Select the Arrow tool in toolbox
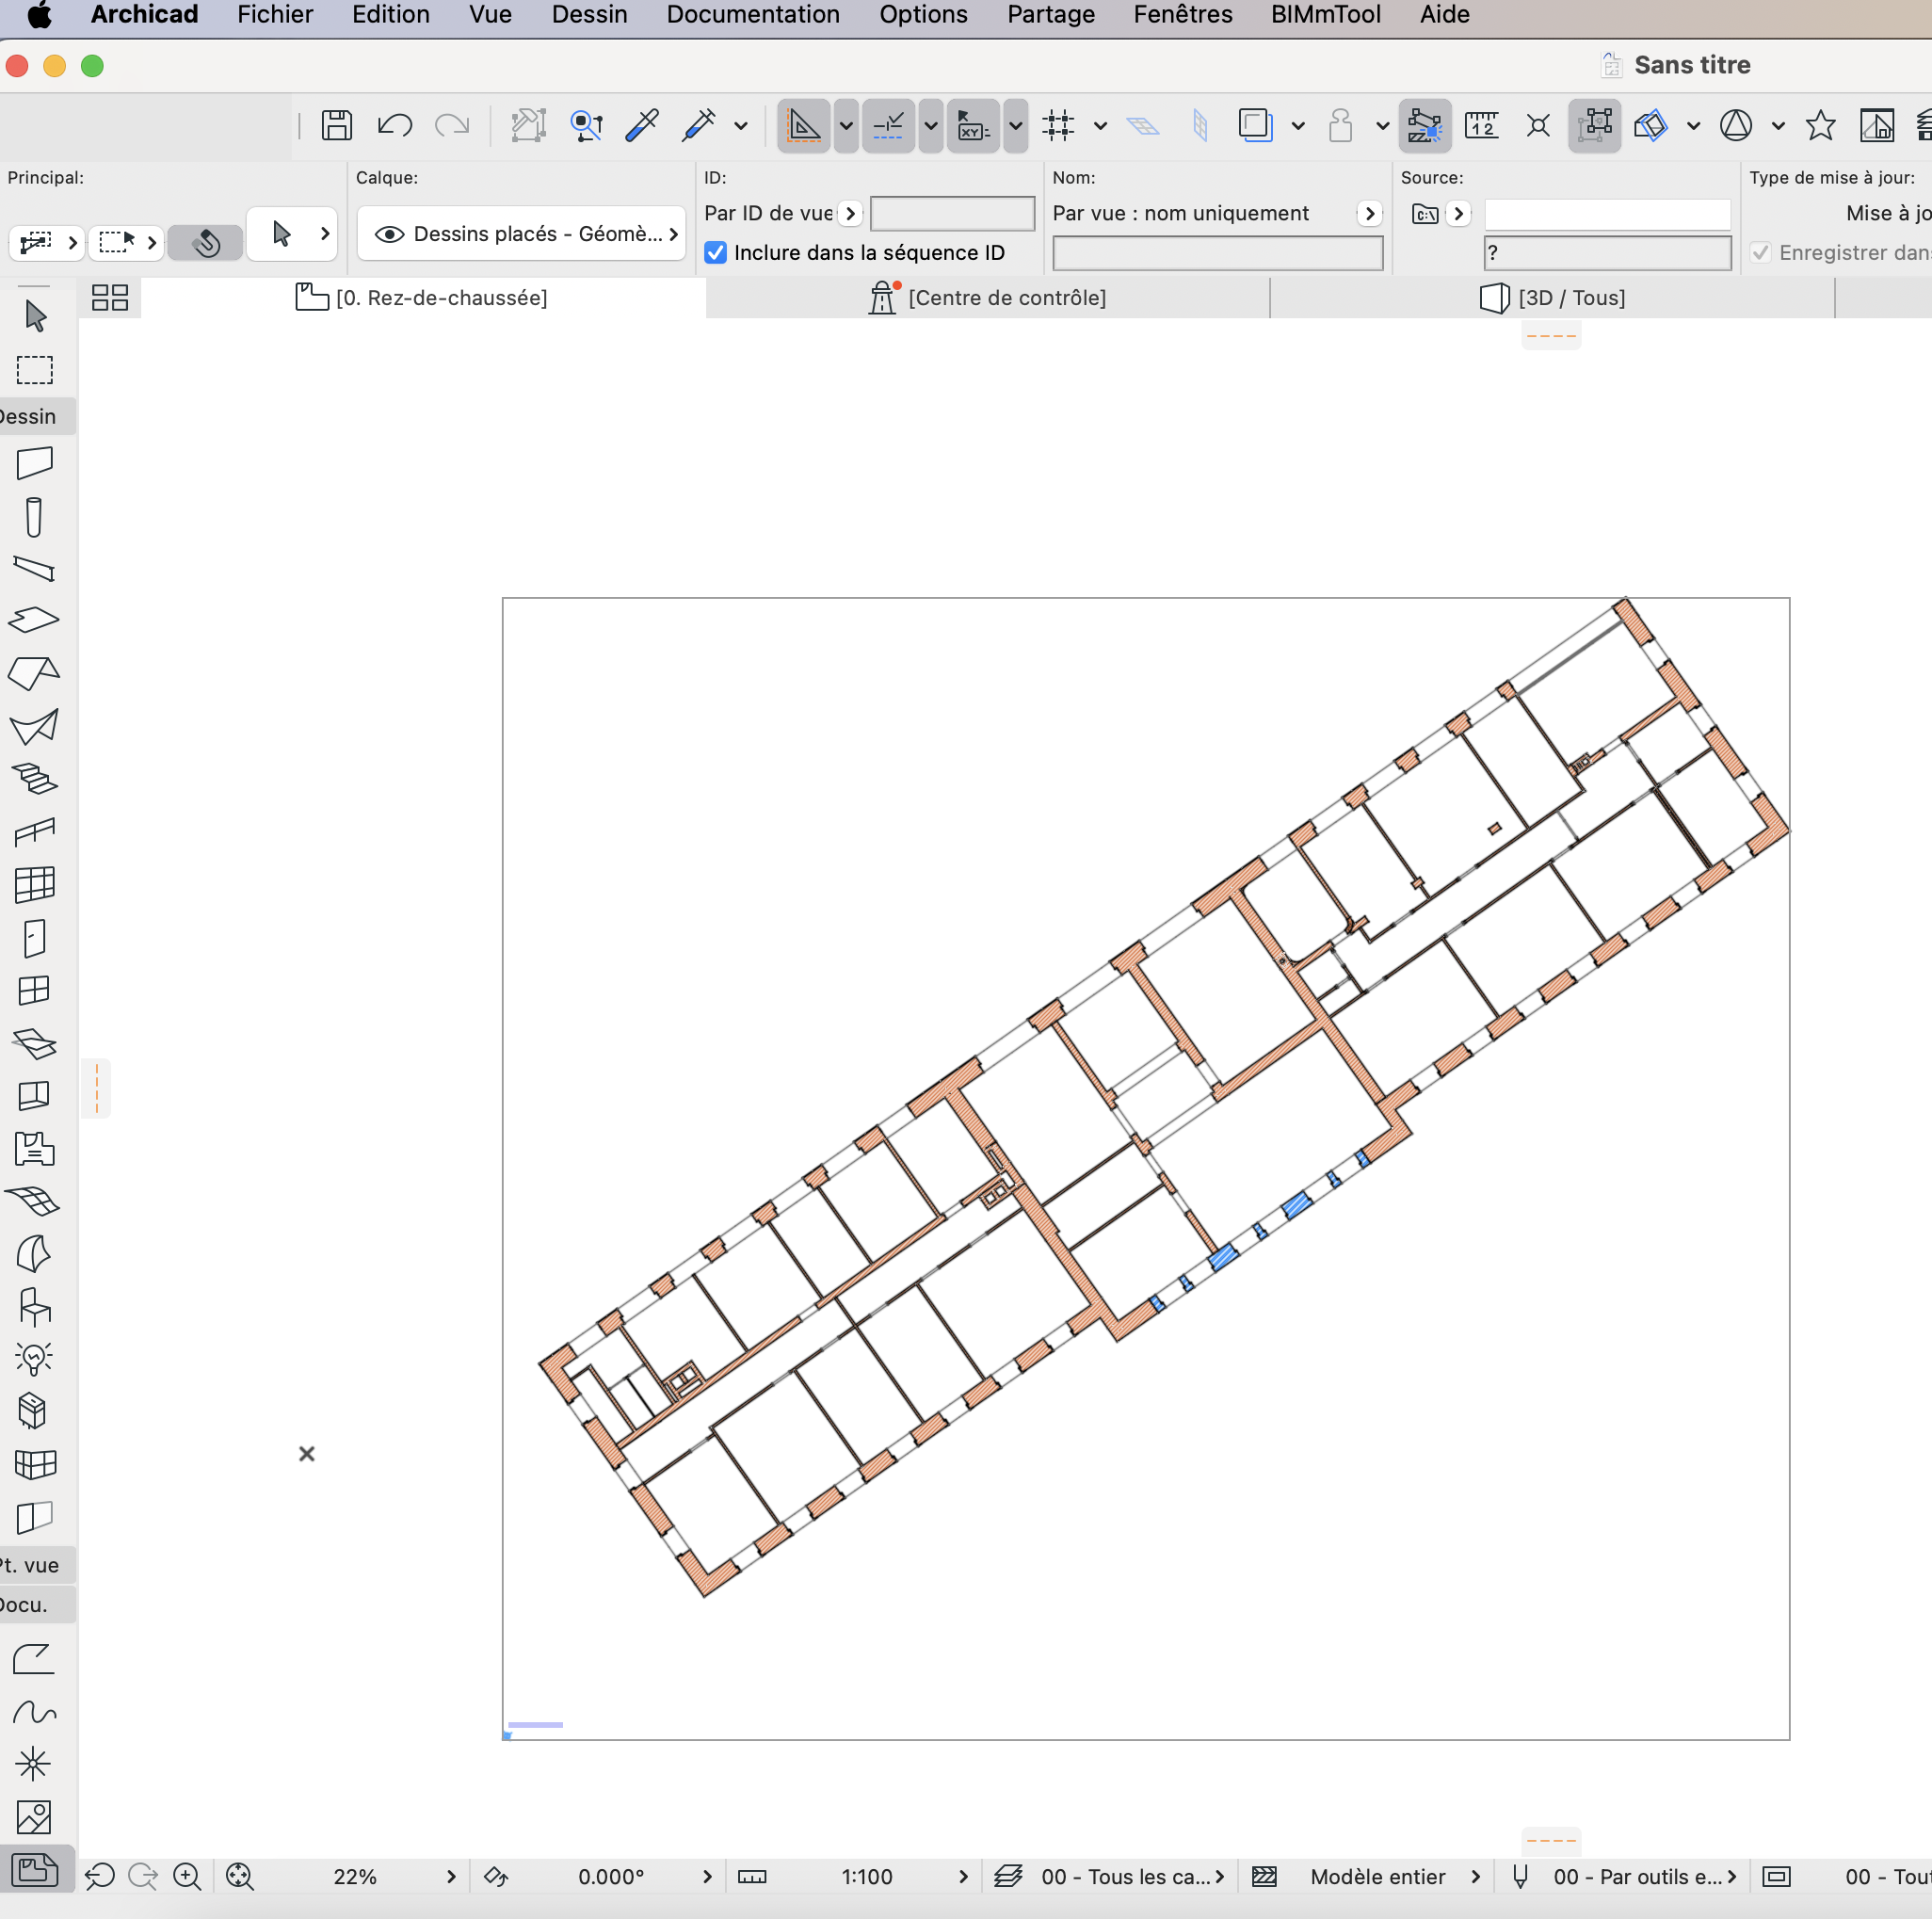 35,316
